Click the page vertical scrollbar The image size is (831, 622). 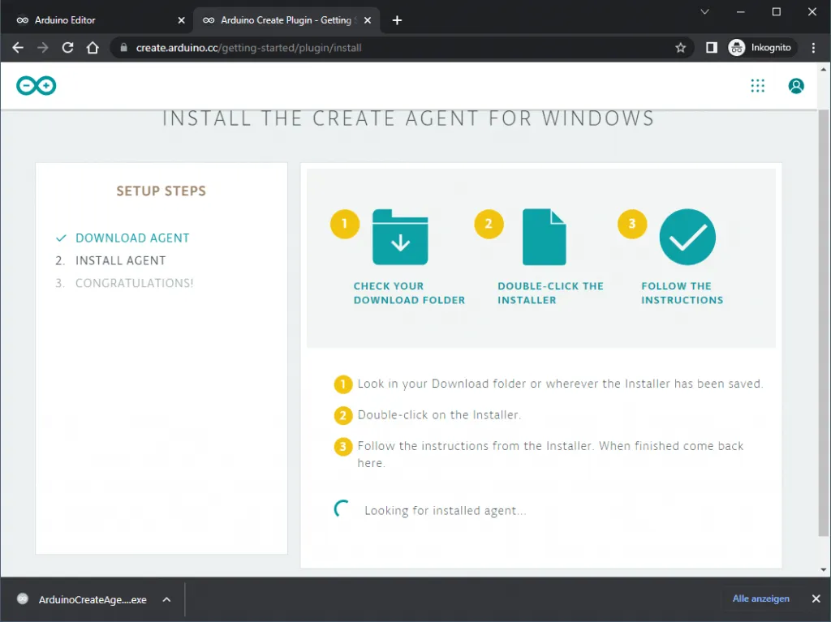tap(824, 324)
